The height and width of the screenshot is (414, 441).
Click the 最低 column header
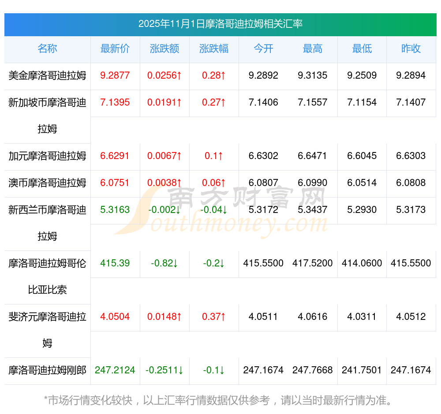coord(362,49)
